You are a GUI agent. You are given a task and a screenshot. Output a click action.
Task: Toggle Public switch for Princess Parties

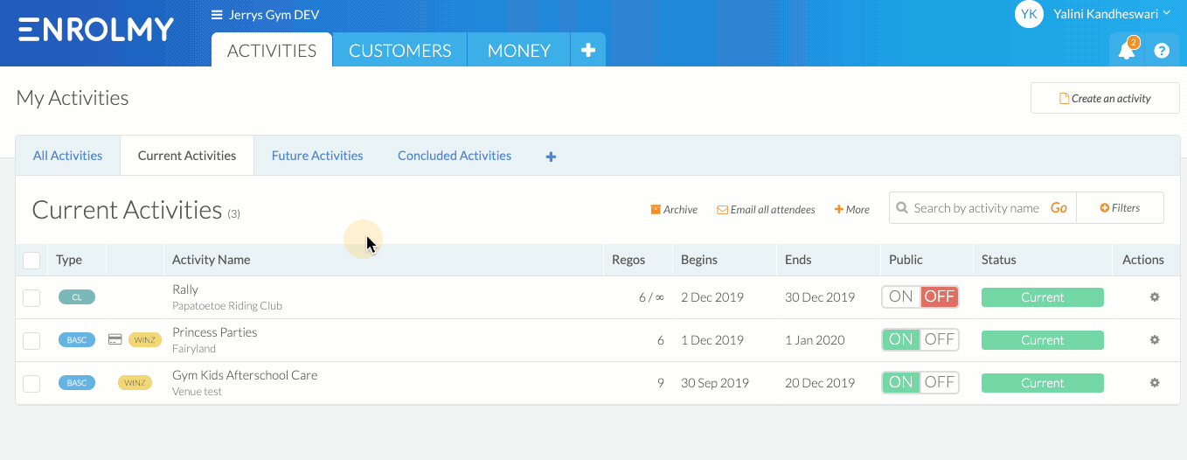pos(920,339)
